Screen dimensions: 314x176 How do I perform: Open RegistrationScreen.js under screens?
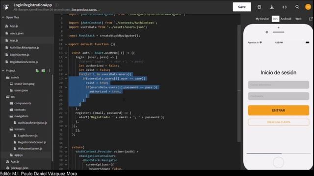[32, 142]
